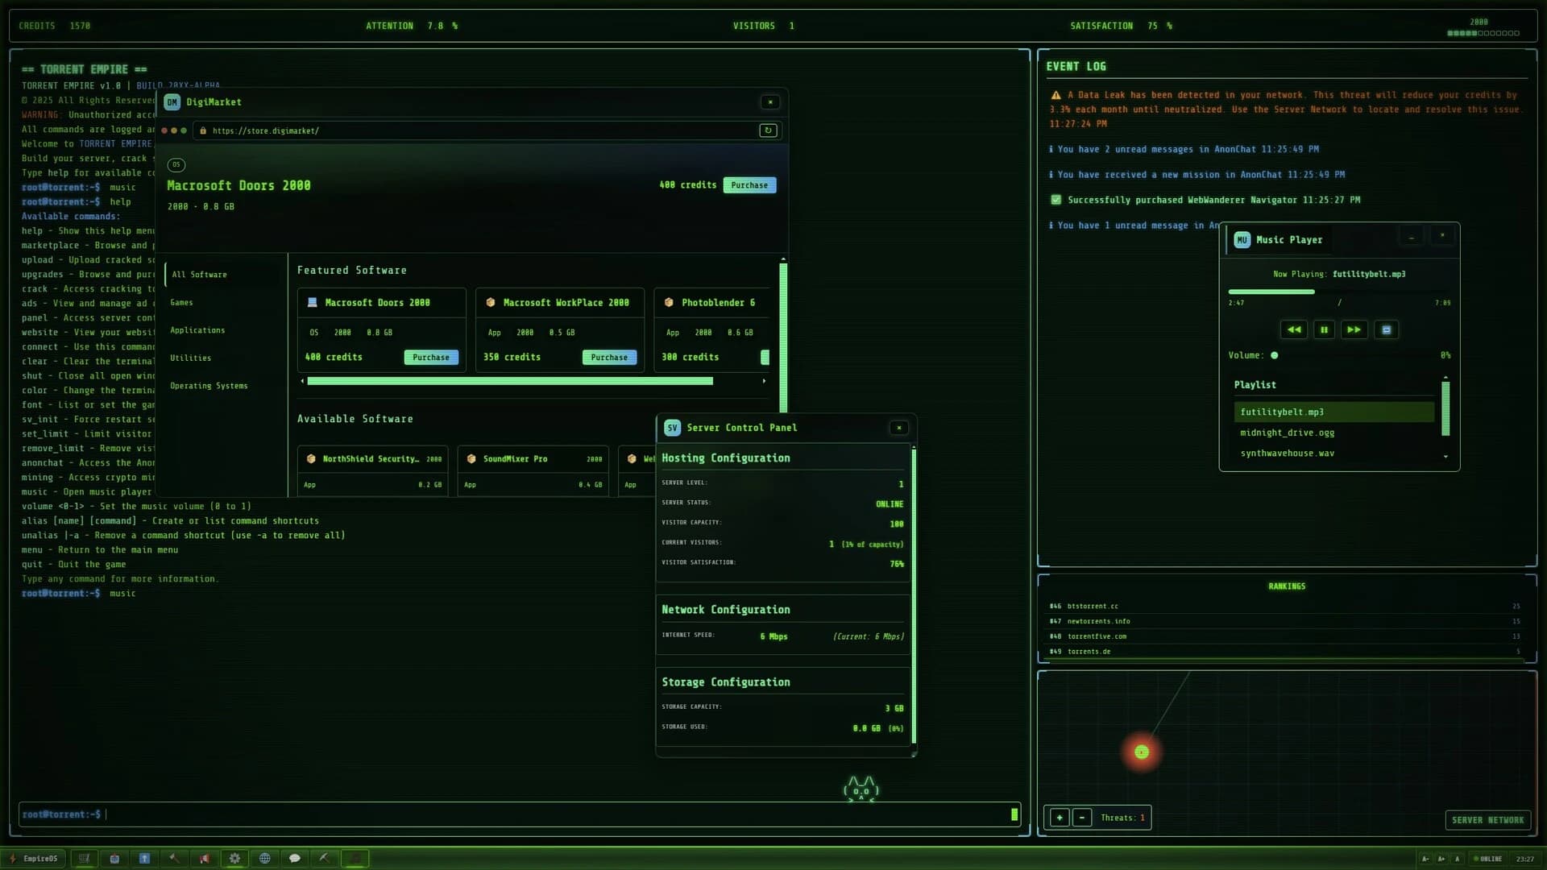This screenshot has width=1547, height=870.
Task: Expand the playlist scroll arrow downward
Action: [1445, 455]
